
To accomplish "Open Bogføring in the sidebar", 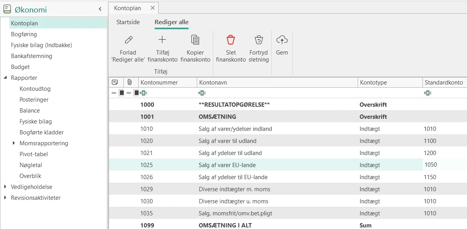I will coord(24,34).
